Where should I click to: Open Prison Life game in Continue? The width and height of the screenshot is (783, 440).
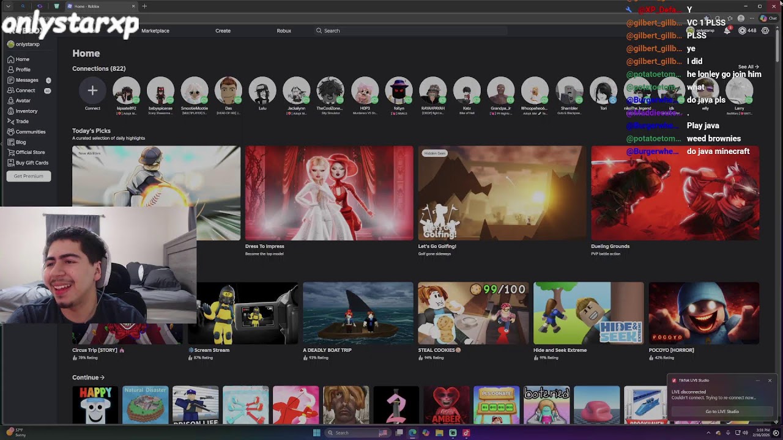pos(195,405)
